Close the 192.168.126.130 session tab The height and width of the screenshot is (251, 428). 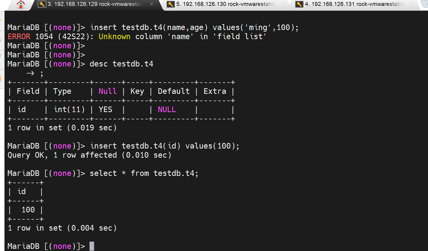point(280,4)
